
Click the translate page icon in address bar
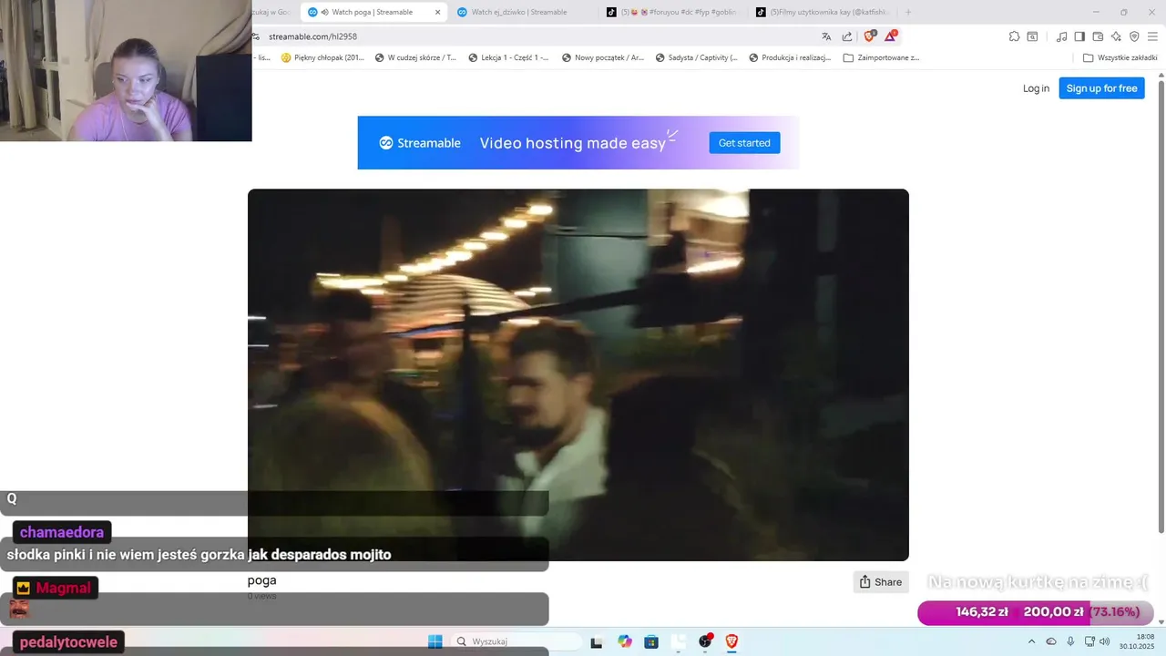pyautogui.click(x=826, y=36)
